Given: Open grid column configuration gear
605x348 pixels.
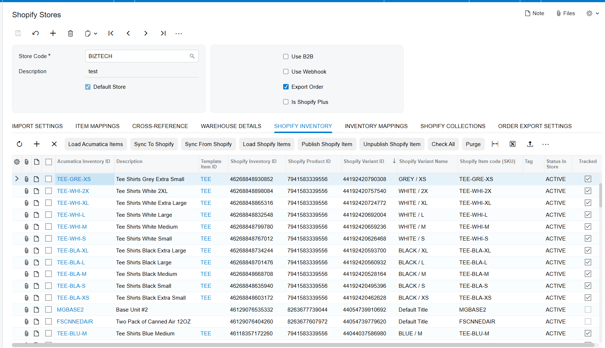Looking at the screenshot, I should pyautogui.click(x=17, y=162).
